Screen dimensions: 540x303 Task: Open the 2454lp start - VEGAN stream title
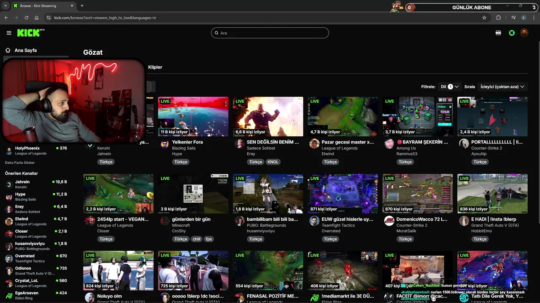coord(123,219)
